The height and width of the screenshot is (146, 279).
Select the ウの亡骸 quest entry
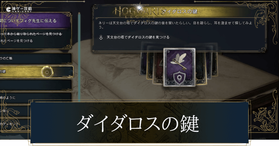coord(36,58)
